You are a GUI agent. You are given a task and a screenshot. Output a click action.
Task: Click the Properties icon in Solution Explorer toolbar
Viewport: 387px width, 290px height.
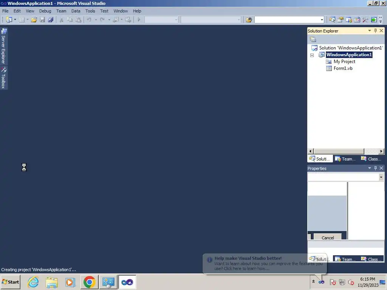pyautogui.click(x=313, y=39)
